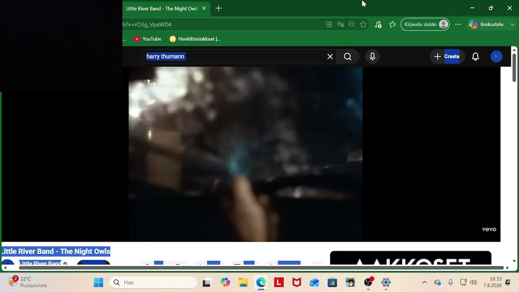Screen dimensions: 519x292
Task: Open OBS Studio from the taskbar
Action: click(368, 282)
